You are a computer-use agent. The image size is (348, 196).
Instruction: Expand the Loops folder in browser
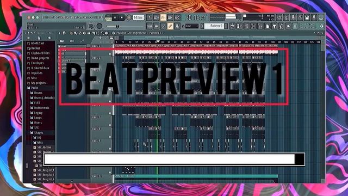36,118
